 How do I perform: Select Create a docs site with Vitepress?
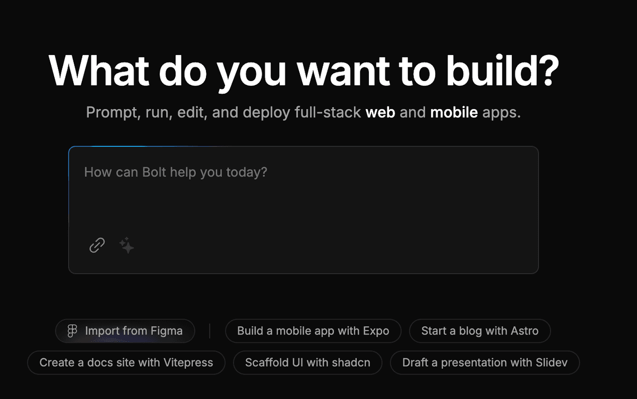[x=126, y=363]
